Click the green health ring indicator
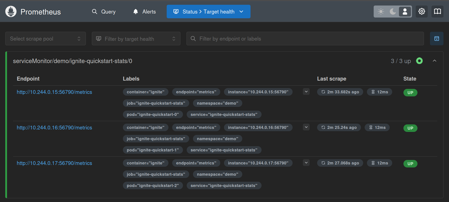Image resolution: width=449 pixels, height=202 pixels. tap(419, 61)
